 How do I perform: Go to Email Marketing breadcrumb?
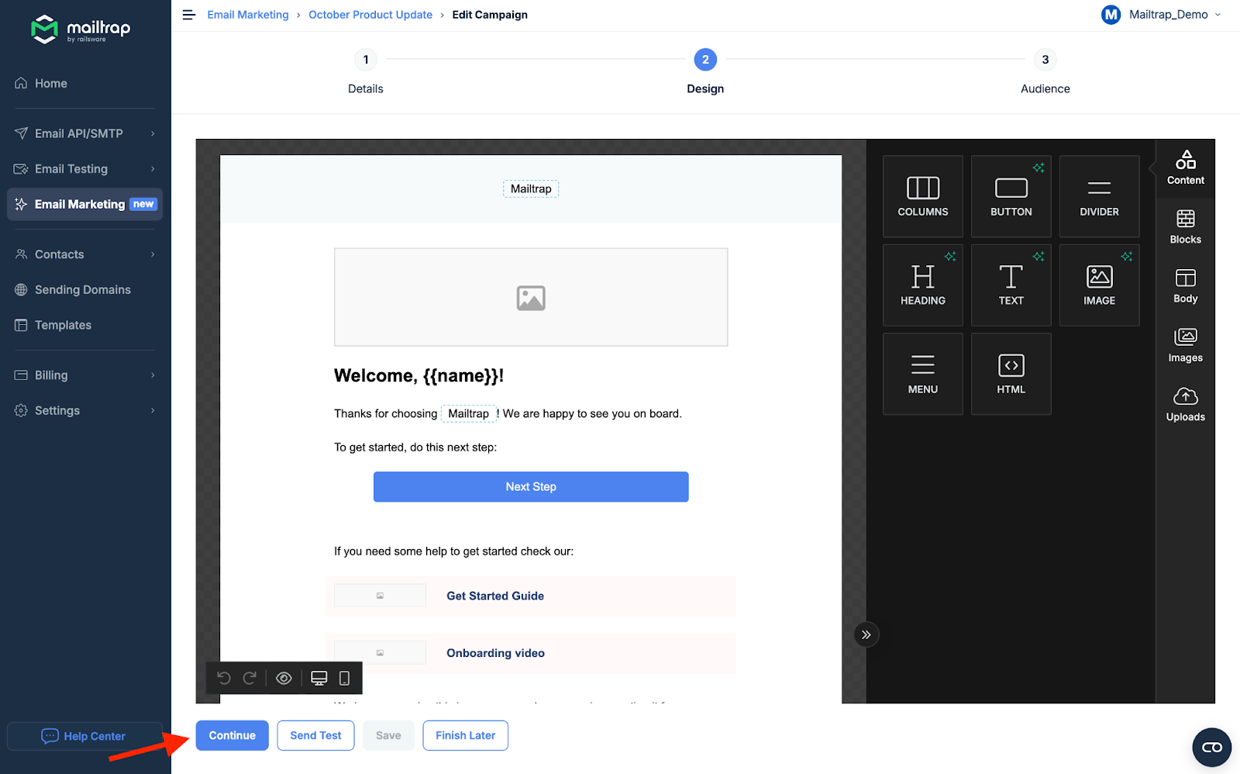pyautogui.click(x=248, y=15)
